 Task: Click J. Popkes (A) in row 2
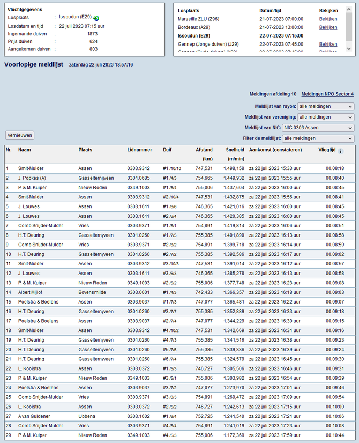[32, 178]
